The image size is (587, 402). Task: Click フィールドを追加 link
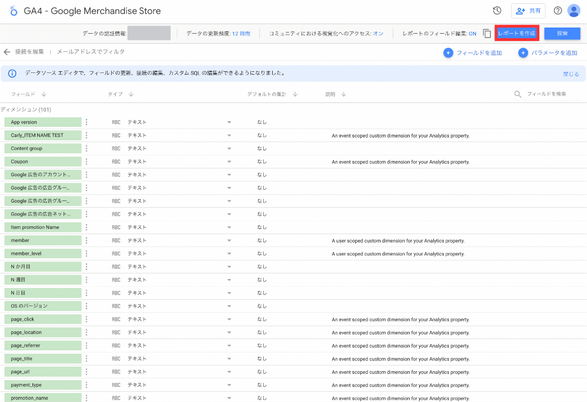coord(479,53)
